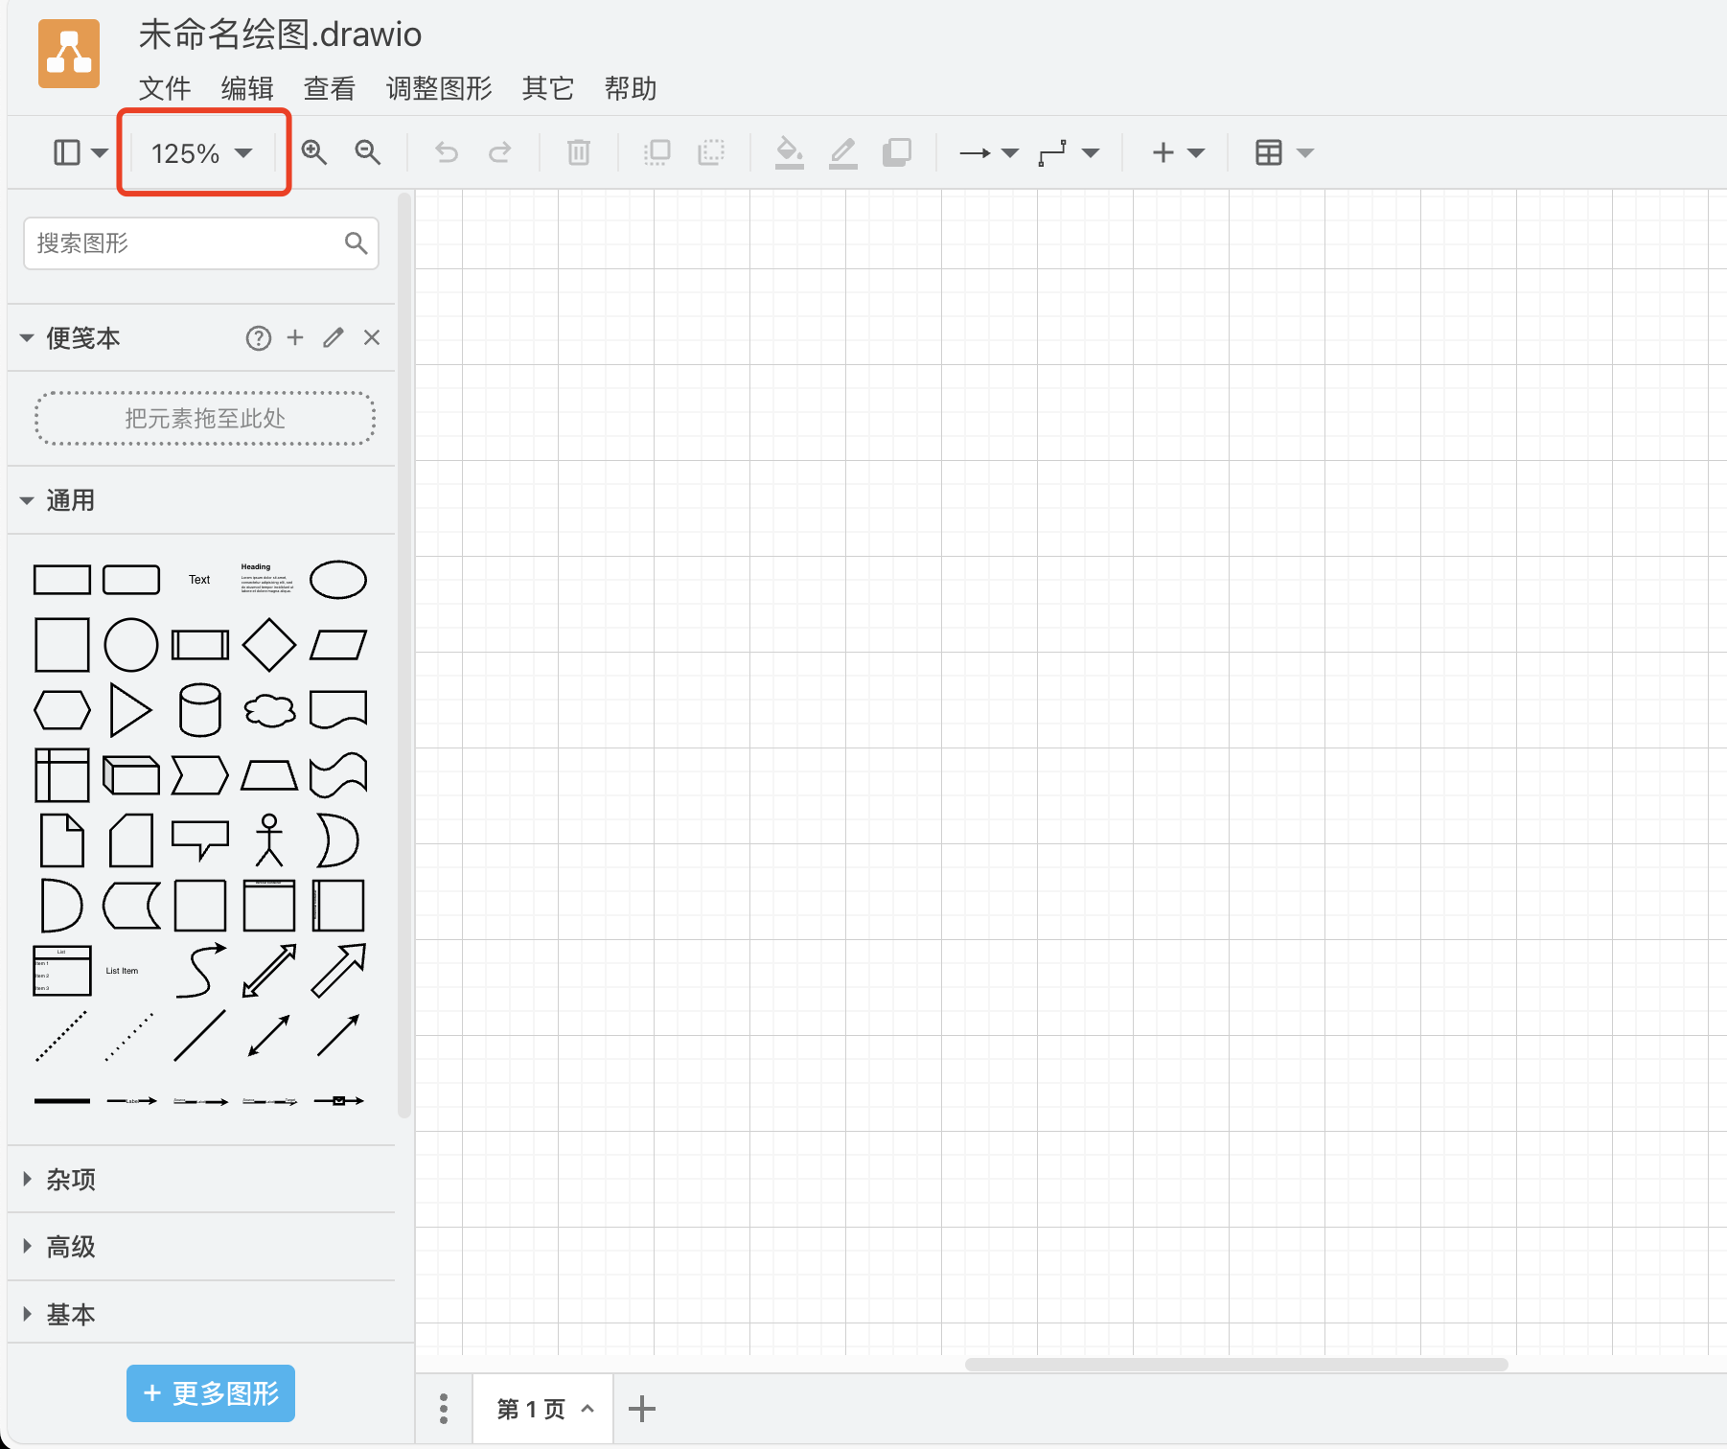Select the diamond shape from the palette
This screenshot has width=1727, height=1449.
pyautogui.click(x=269, y=645)
